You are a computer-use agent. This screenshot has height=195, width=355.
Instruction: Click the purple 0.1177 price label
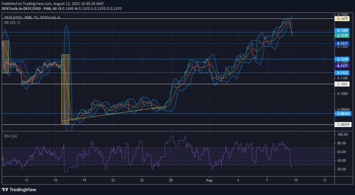click(x=342, y=66)
